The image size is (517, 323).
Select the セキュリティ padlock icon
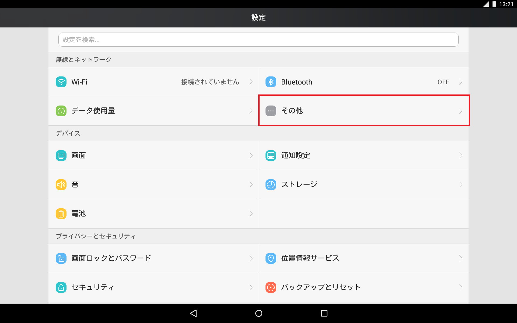coord(61,287)
